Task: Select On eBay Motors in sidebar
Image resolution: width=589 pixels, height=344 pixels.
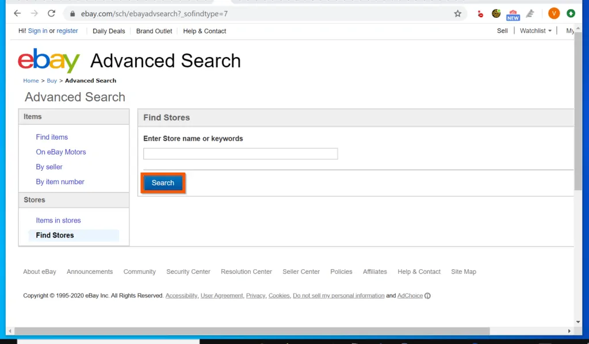Action: pos(61,152)
